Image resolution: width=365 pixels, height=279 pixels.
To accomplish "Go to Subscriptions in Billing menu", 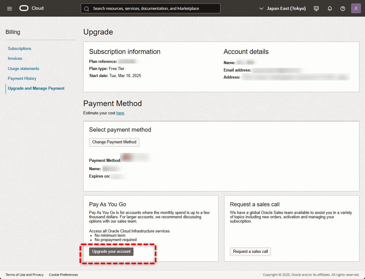I will [x=19, y=48].
